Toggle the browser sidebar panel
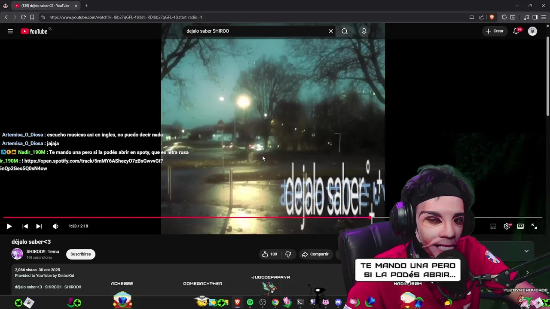The image size is (550, 309). pyautogui.click(x=535, y=17)
